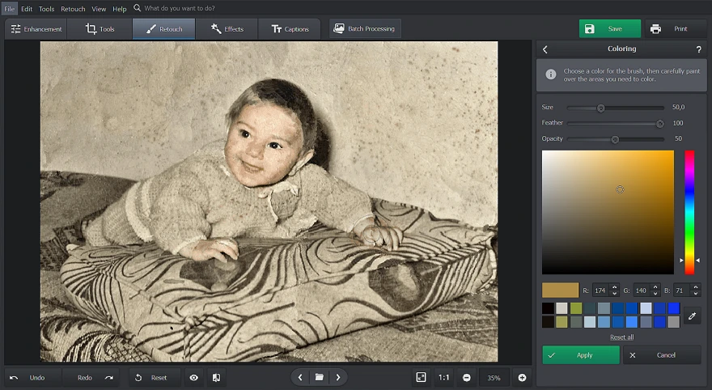
Task: Fit the image to screen
Action: [421, 377]
